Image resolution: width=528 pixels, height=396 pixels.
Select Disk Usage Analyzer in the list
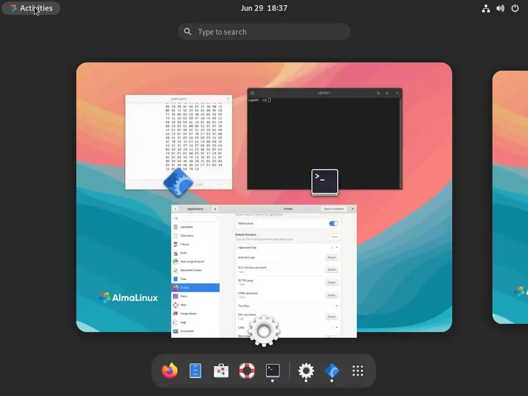click(x=195, y=261)
